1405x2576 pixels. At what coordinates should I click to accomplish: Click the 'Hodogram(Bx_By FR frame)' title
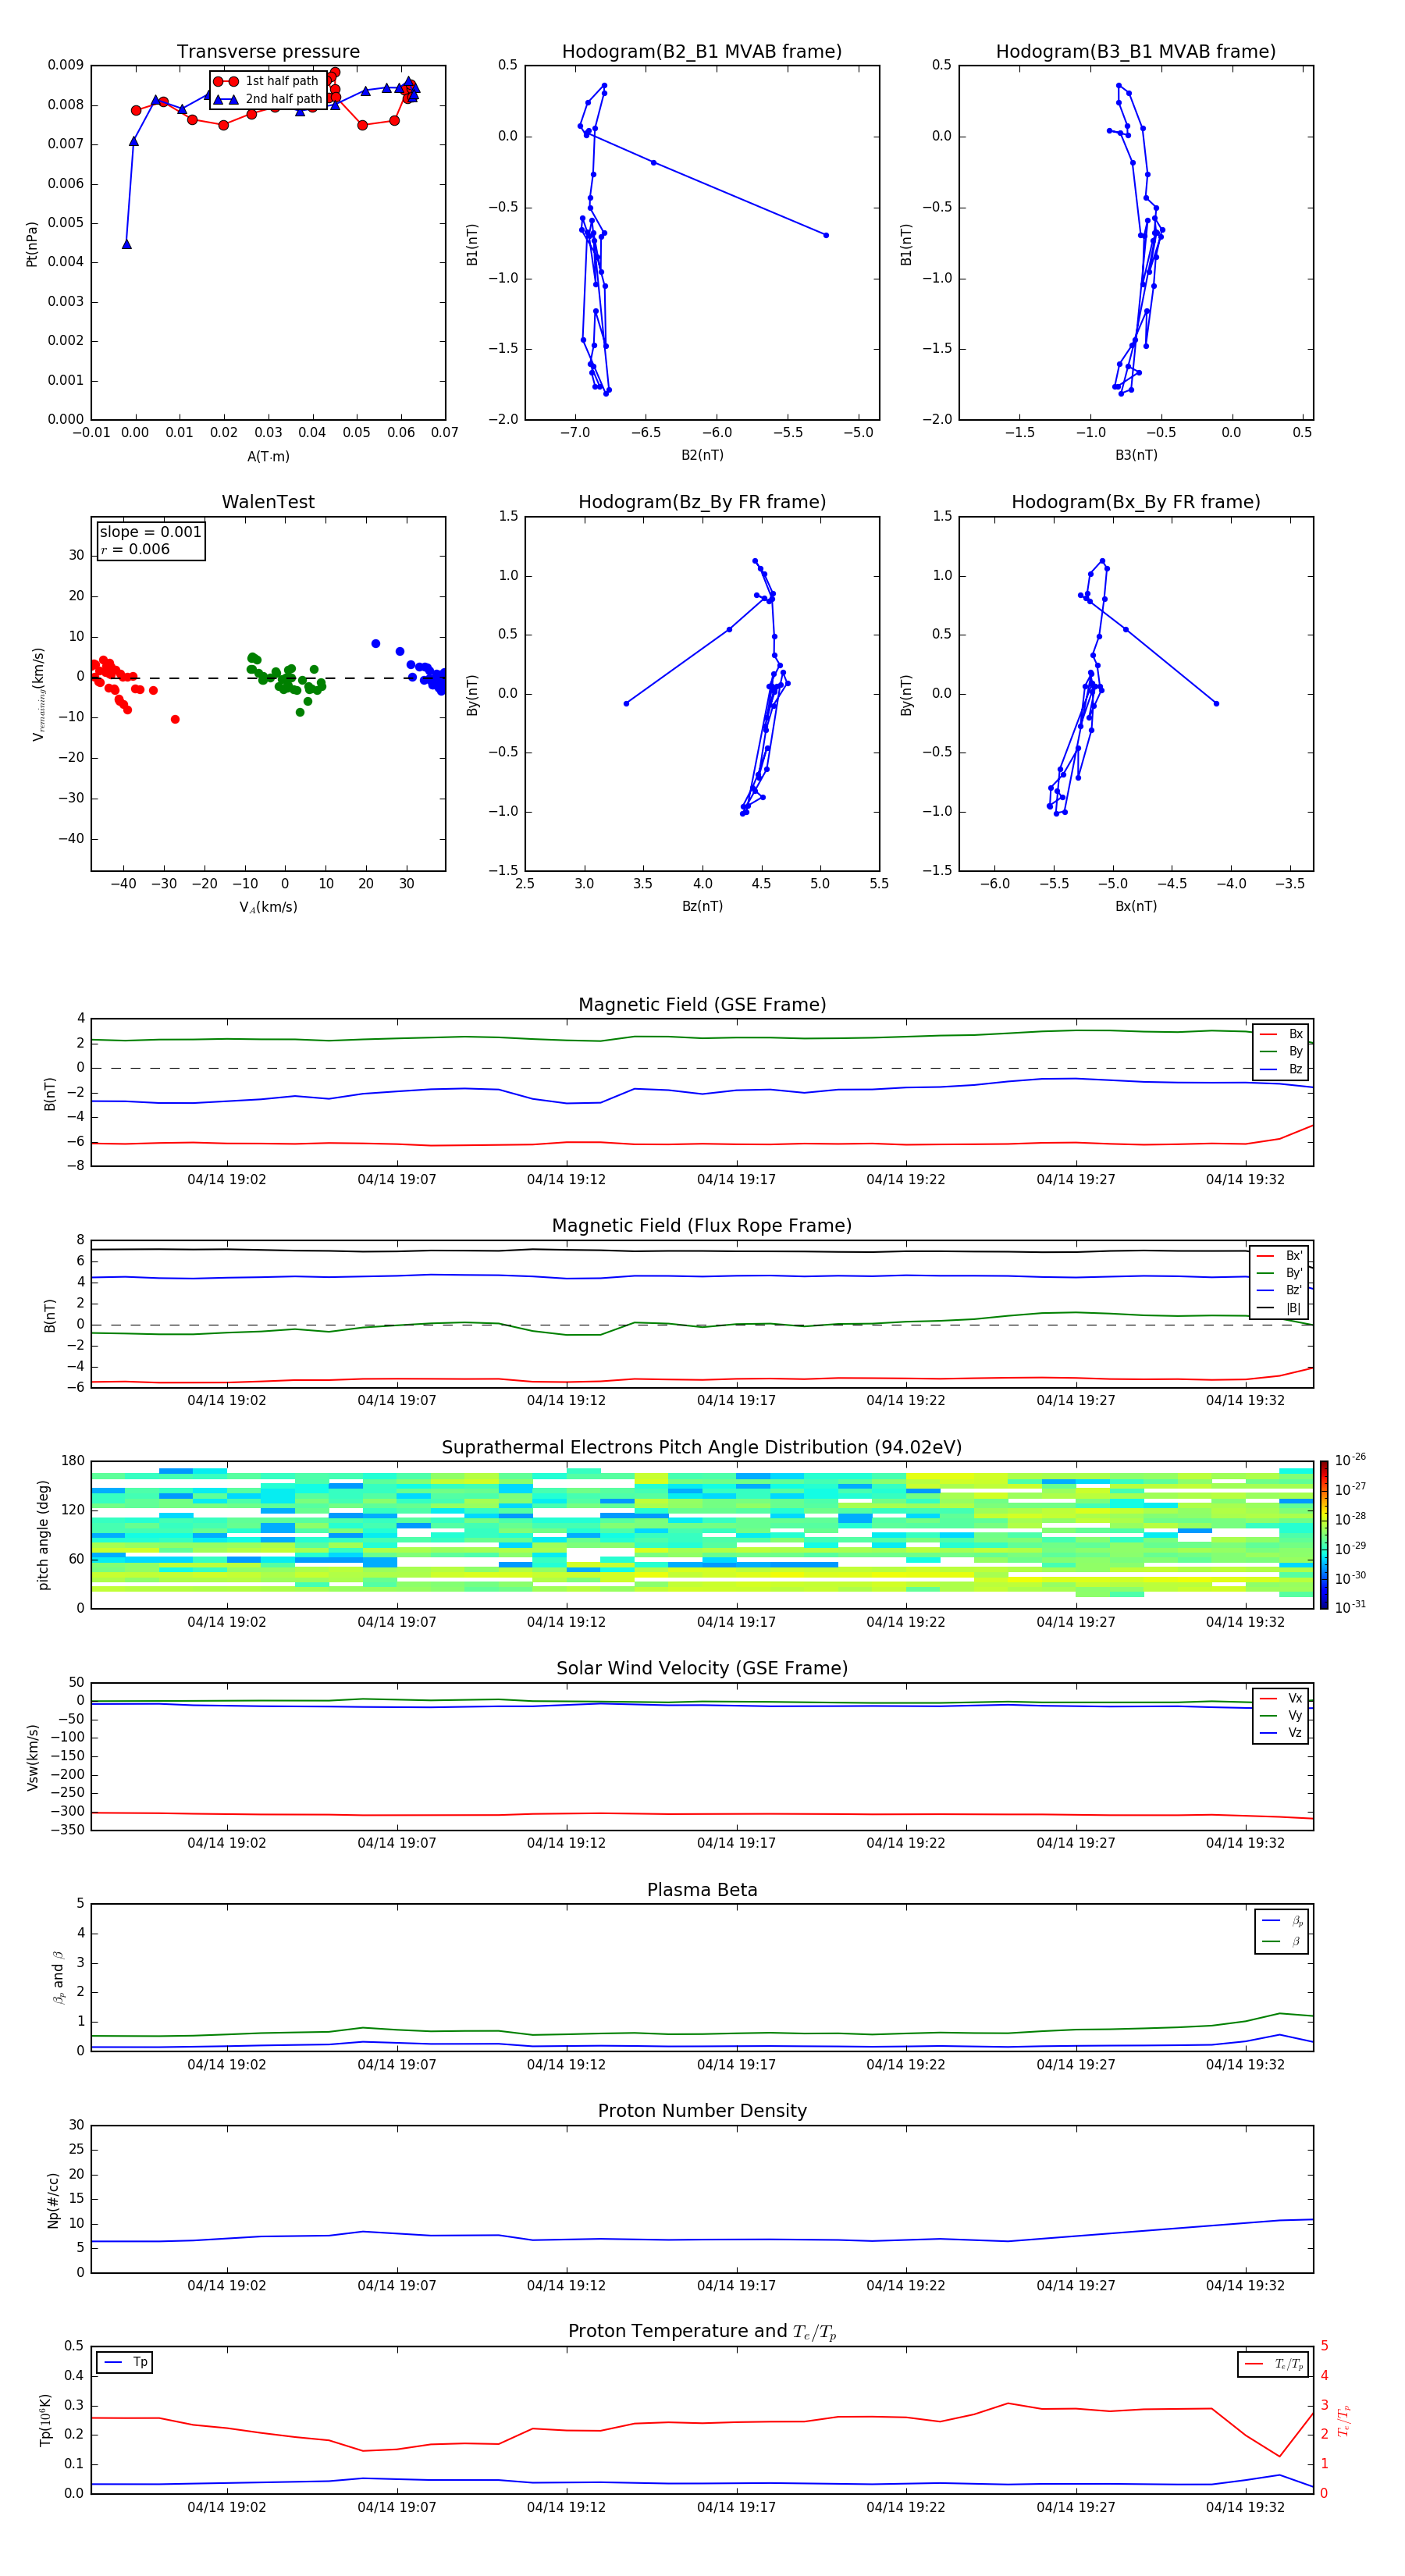(1136, 502)
